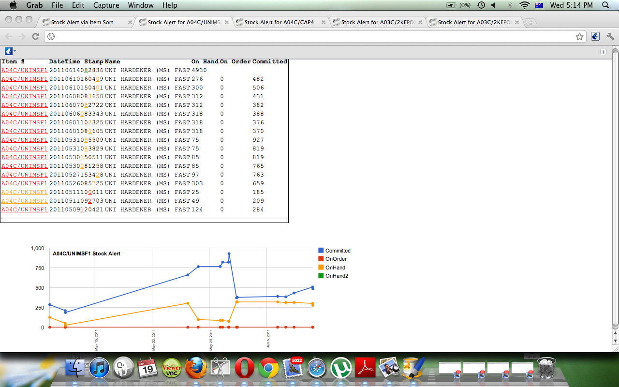619x387 pixels.
Task: Open A04C/UNIMSF1 link with On Hand 276
Action: point(24,79)
